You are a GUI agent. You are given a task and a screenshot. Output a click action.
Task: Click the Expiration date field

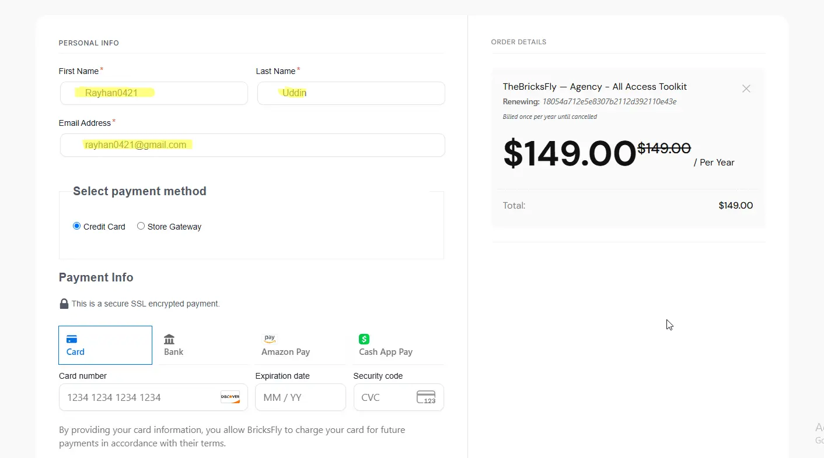301,397
